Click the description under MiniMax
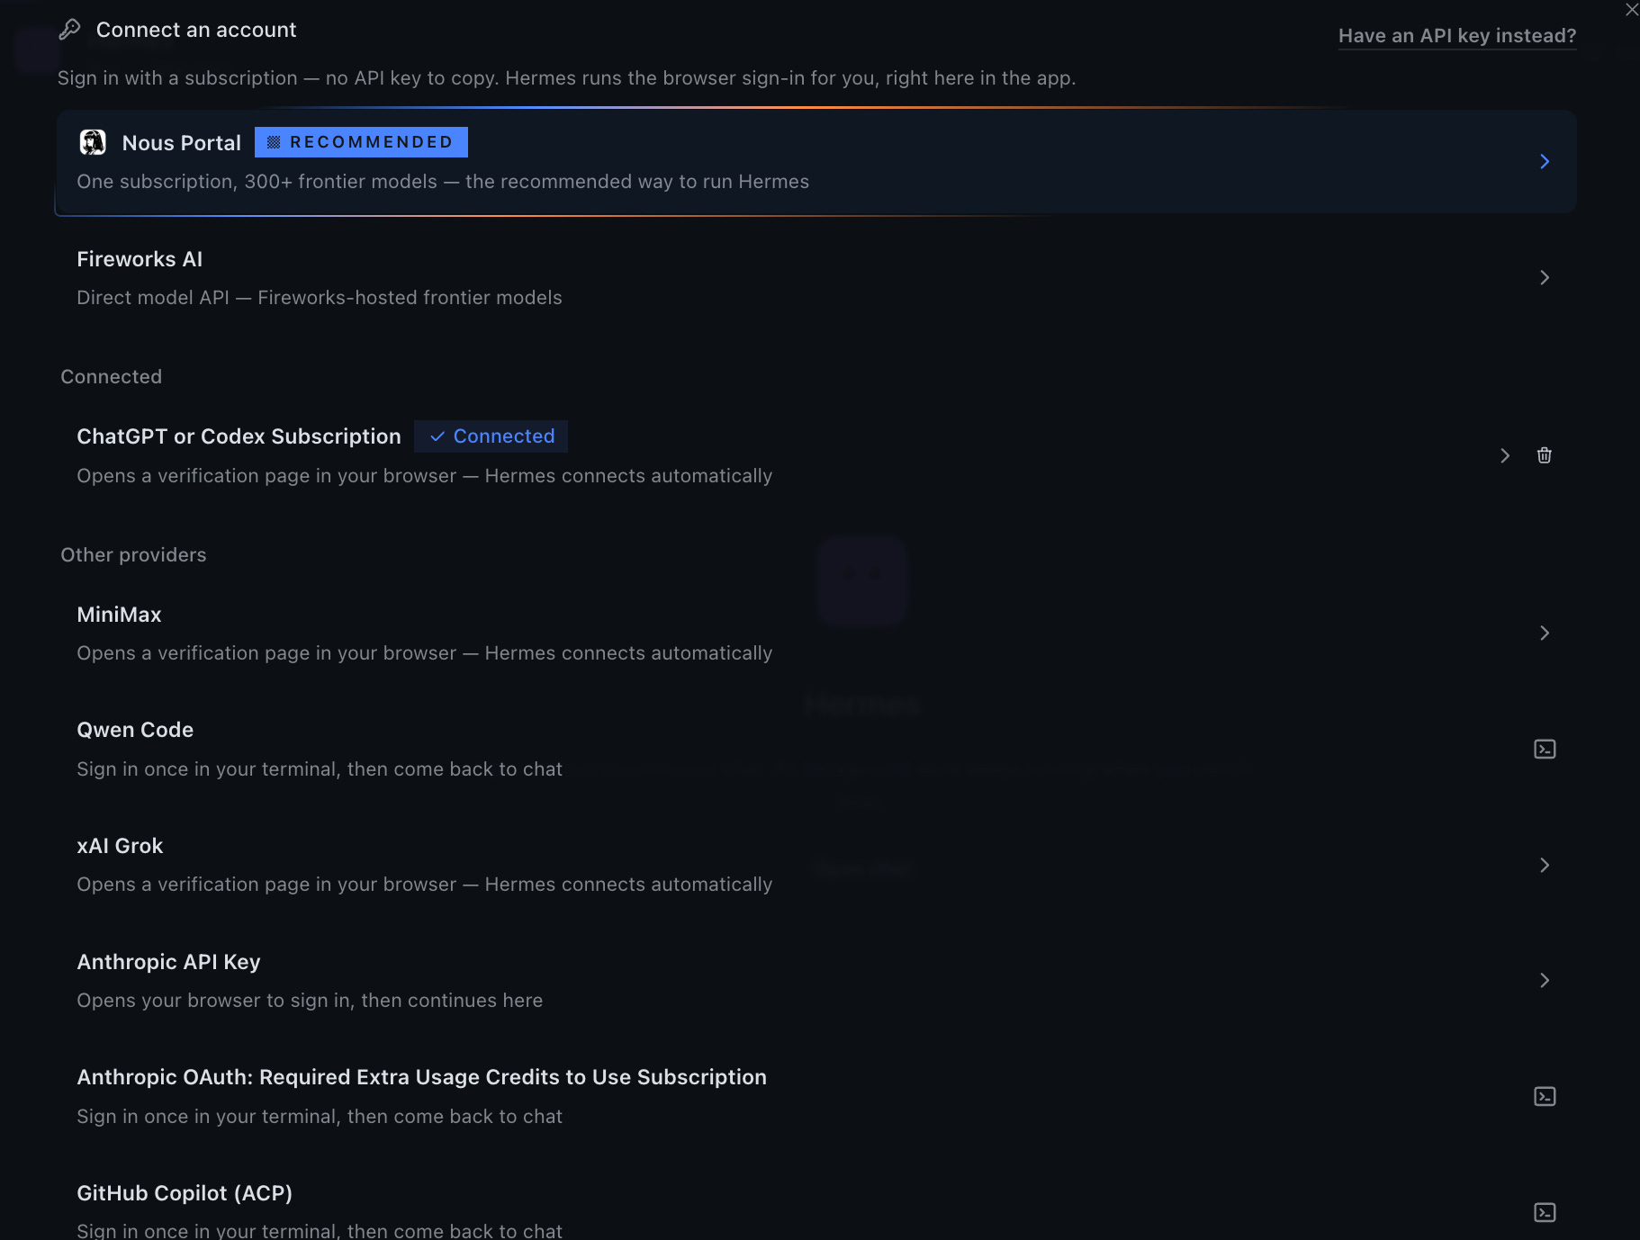 tap(425, 653)
